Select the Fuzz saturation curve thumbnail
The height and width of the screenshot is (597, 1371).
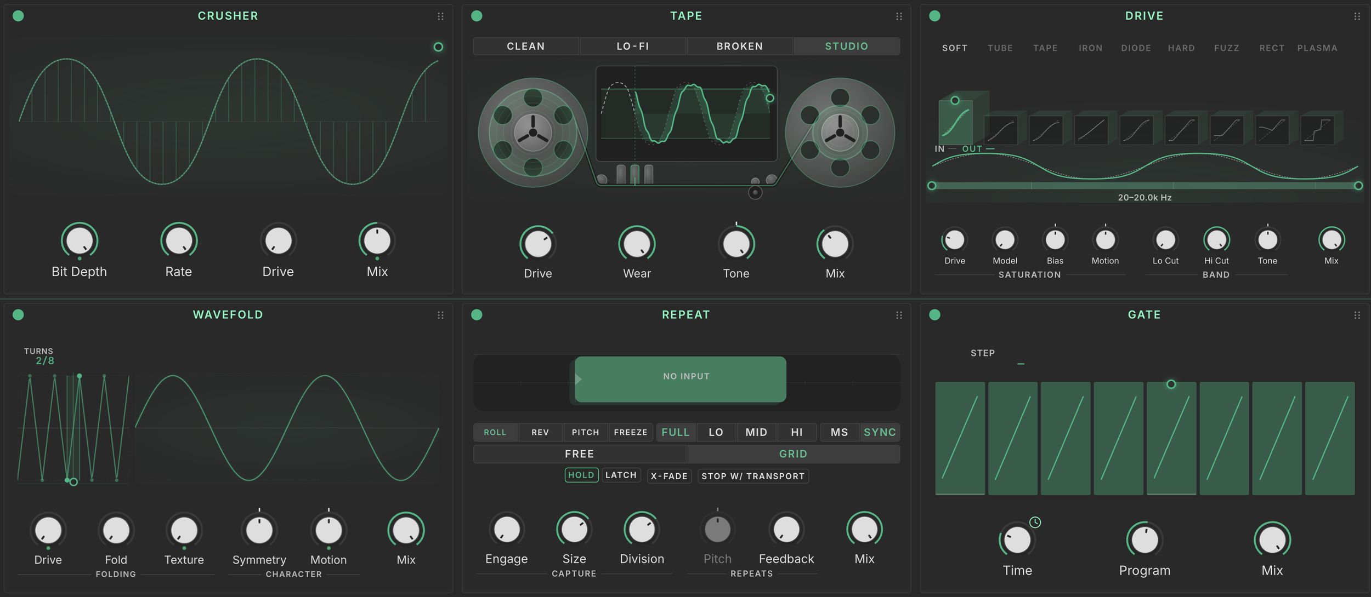[1227, 130]
